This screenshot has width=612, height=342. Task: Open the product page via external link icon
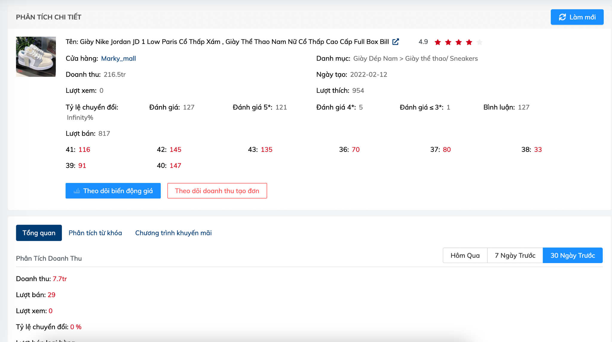396,42
